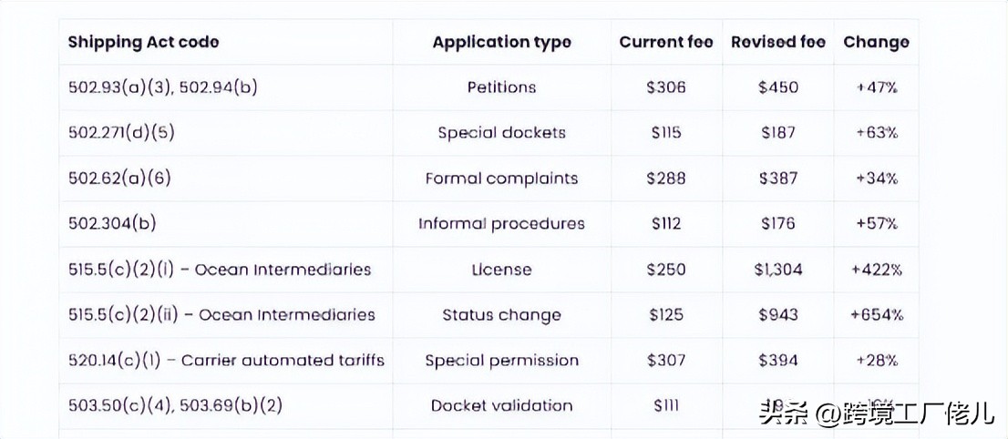Click the Status change cell

point(501,315)
